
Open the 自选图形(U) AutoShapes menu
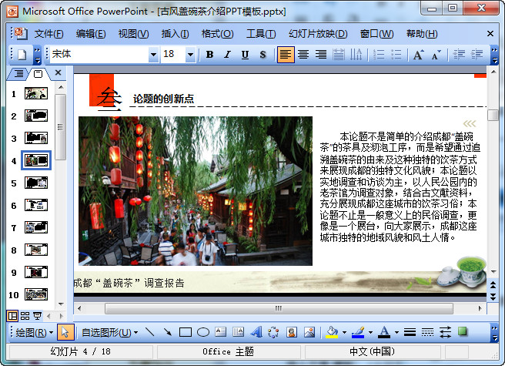[110, 332]
